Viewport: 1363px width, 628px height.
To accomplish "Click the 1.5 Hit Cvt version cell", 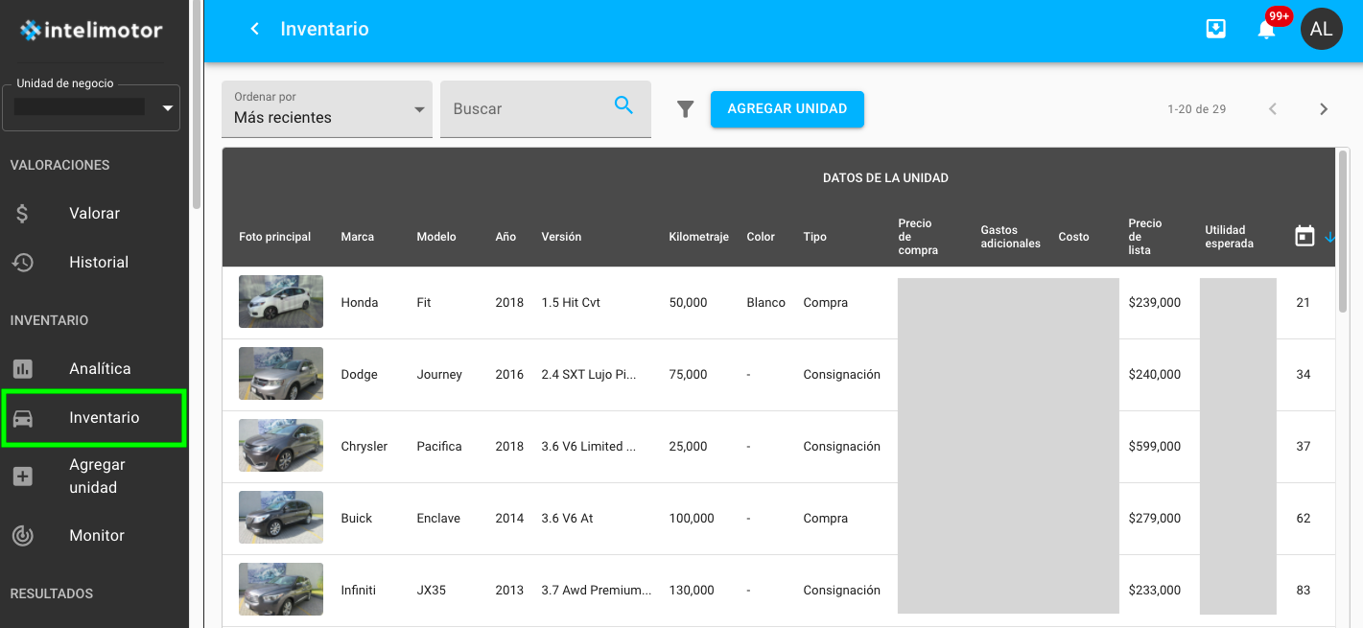I will coord(571,302).
